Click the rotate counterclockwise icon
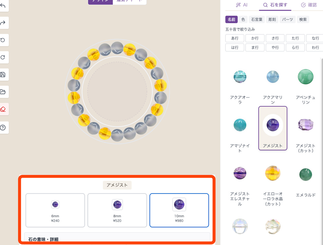 3,40
